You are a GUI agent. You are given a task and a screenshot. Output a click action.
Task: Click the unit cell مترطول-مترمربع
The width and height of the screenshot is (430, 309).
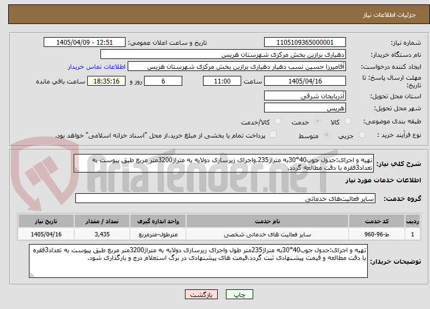point(158,234)
